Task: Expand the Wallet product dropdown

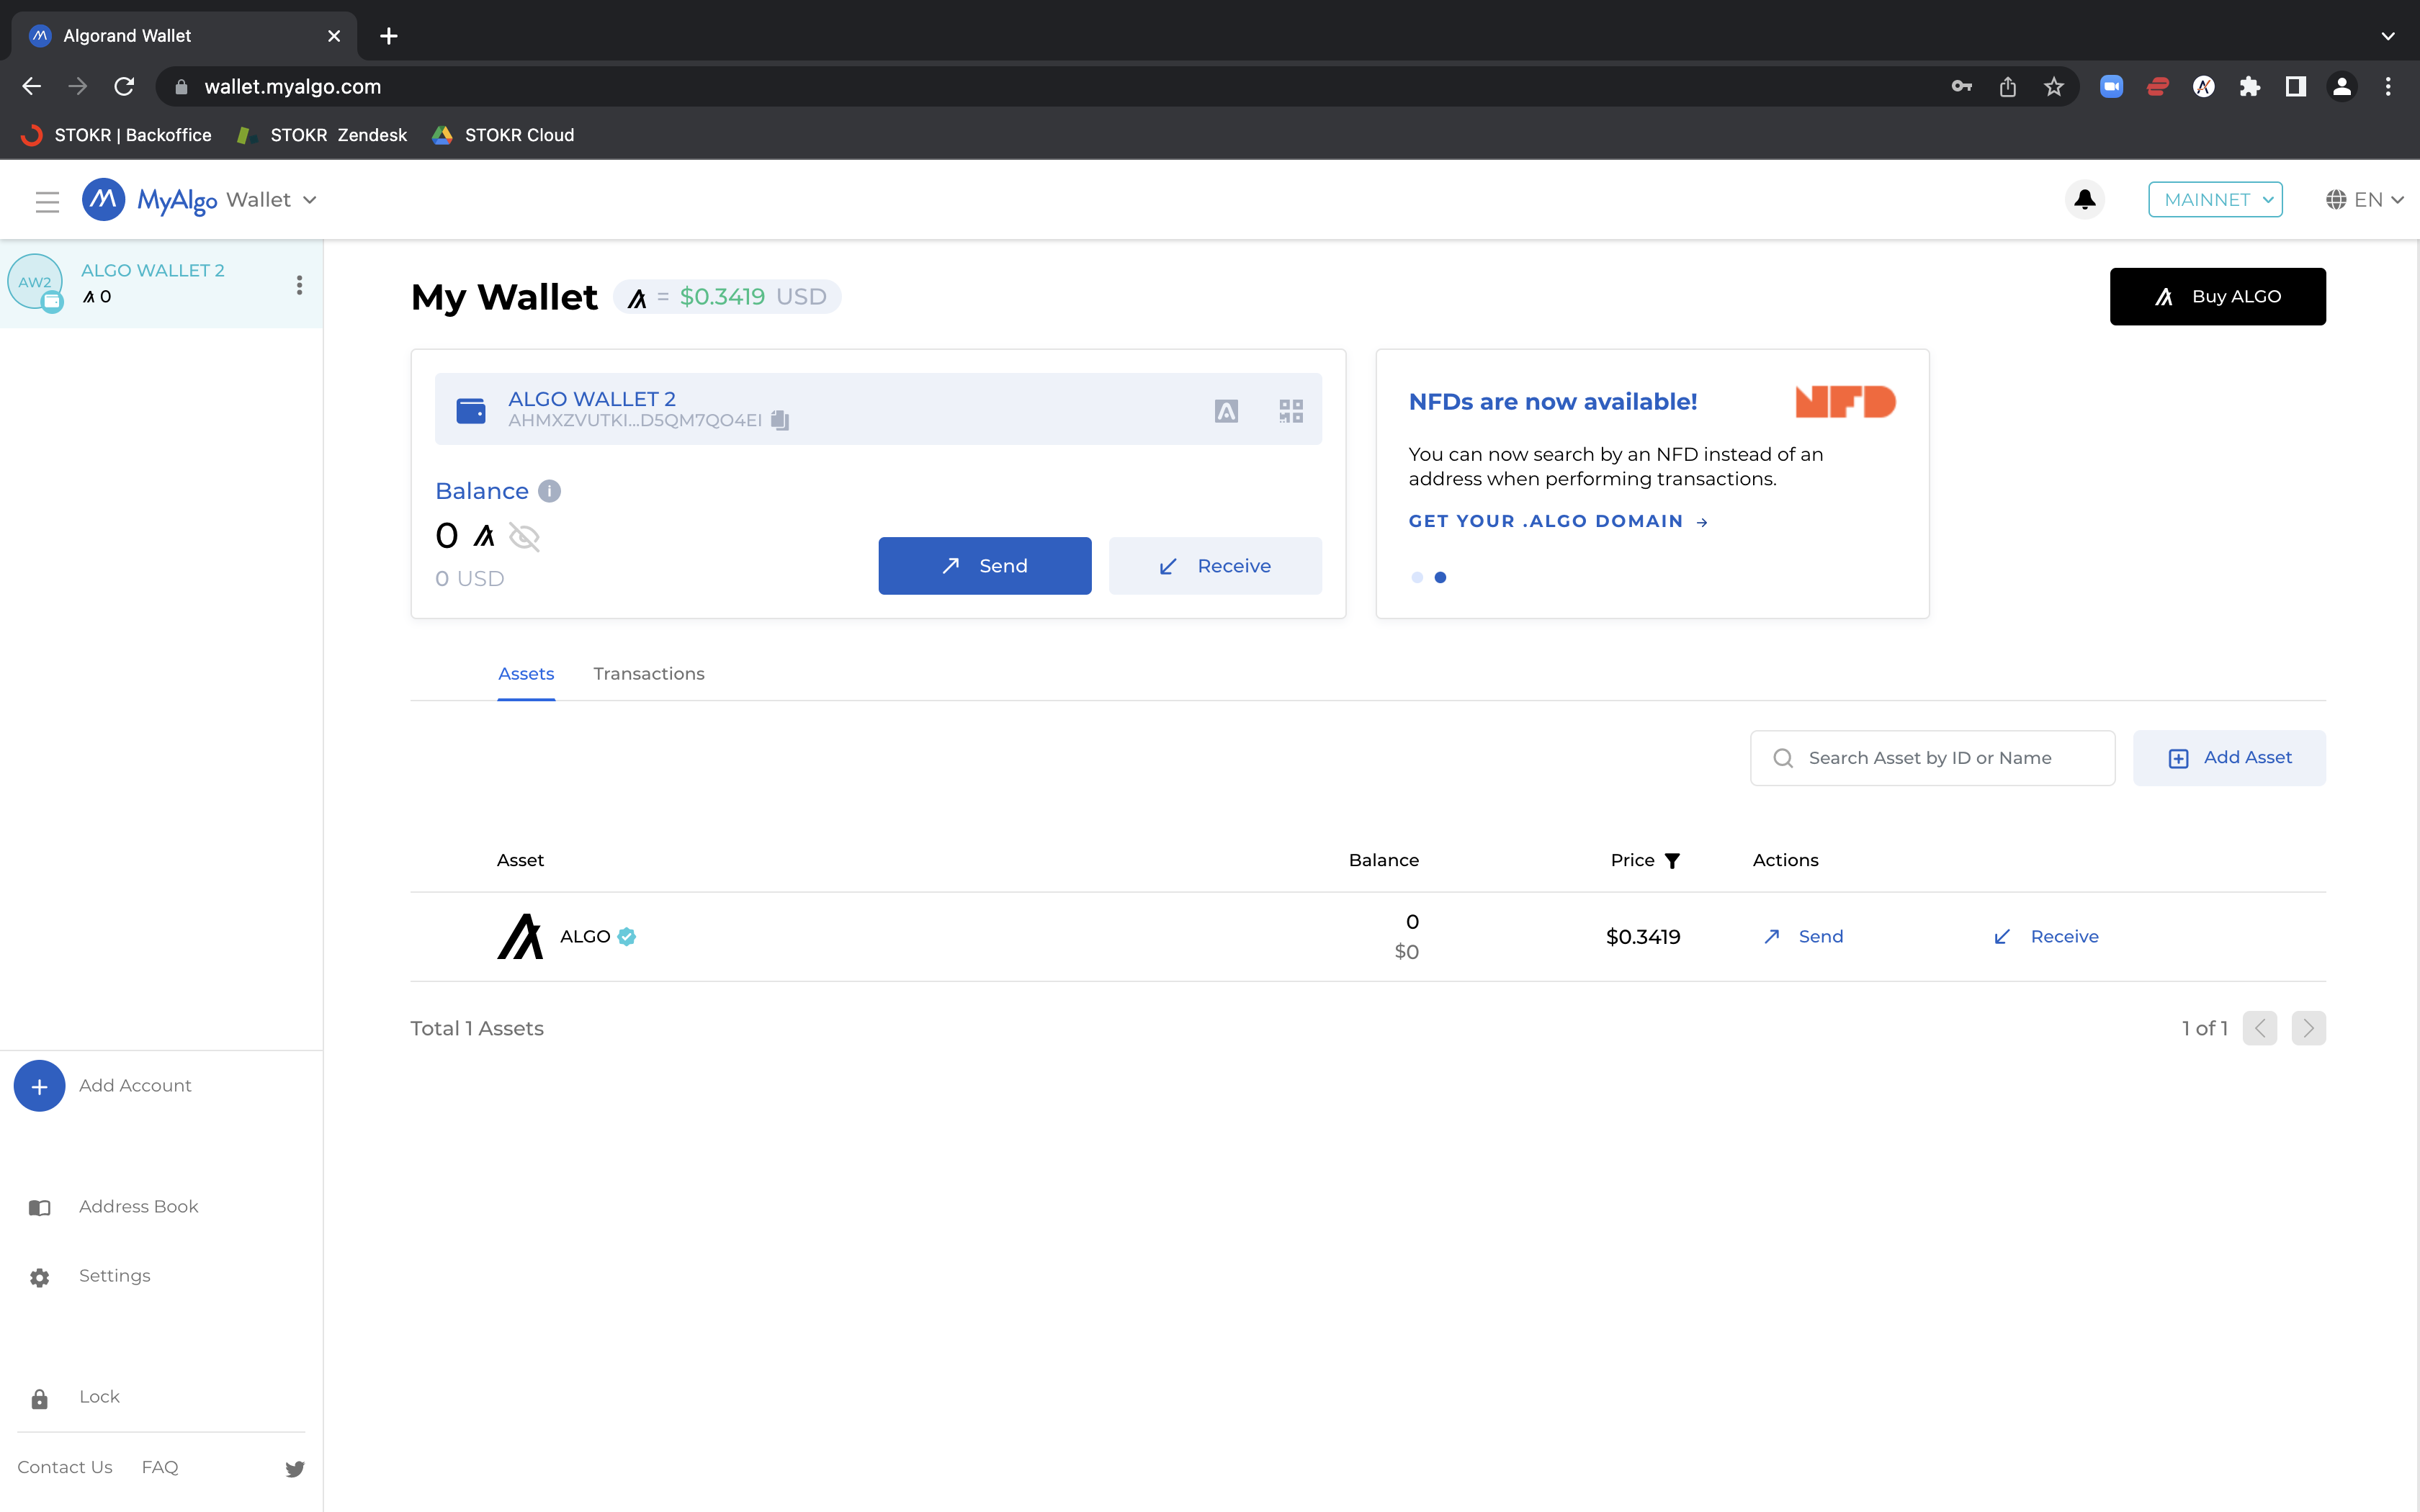Action: click(271, 200)
